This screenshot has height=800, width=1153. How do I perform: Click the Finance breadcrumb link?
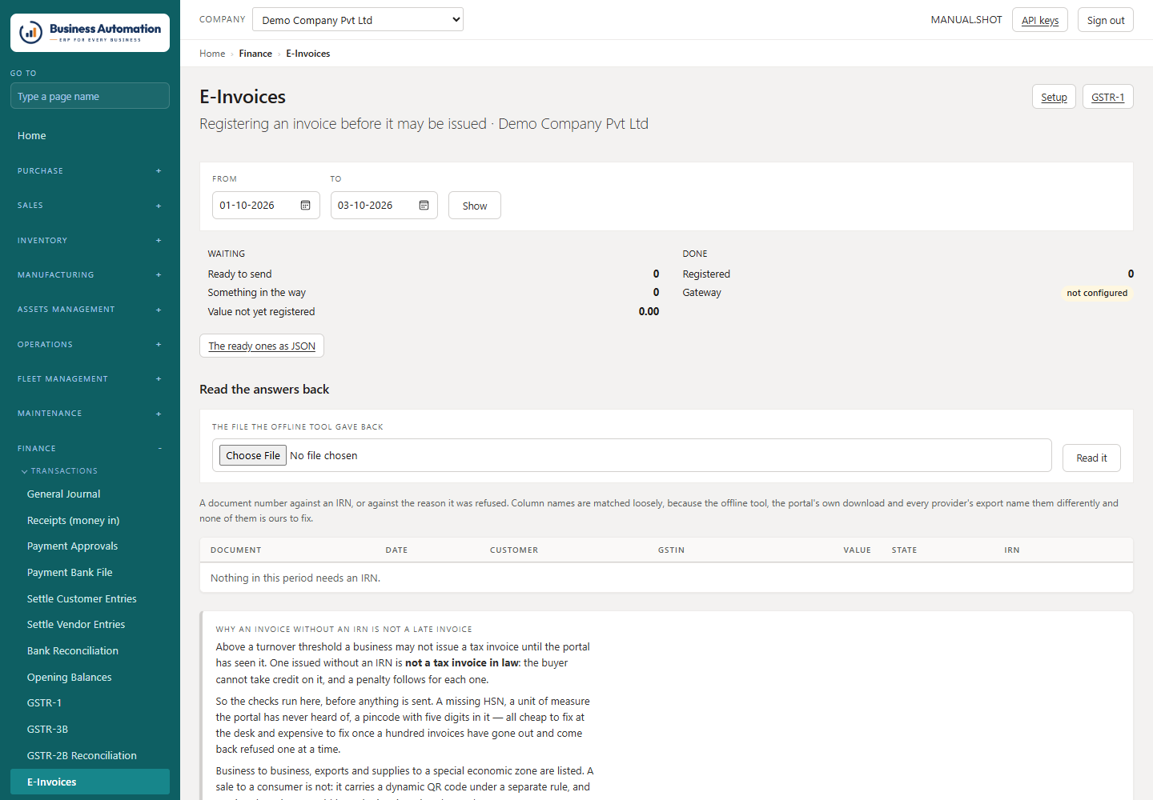coord(255,54)
